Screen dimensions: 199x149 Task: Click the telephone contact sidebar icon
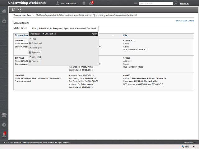point(4,115)
